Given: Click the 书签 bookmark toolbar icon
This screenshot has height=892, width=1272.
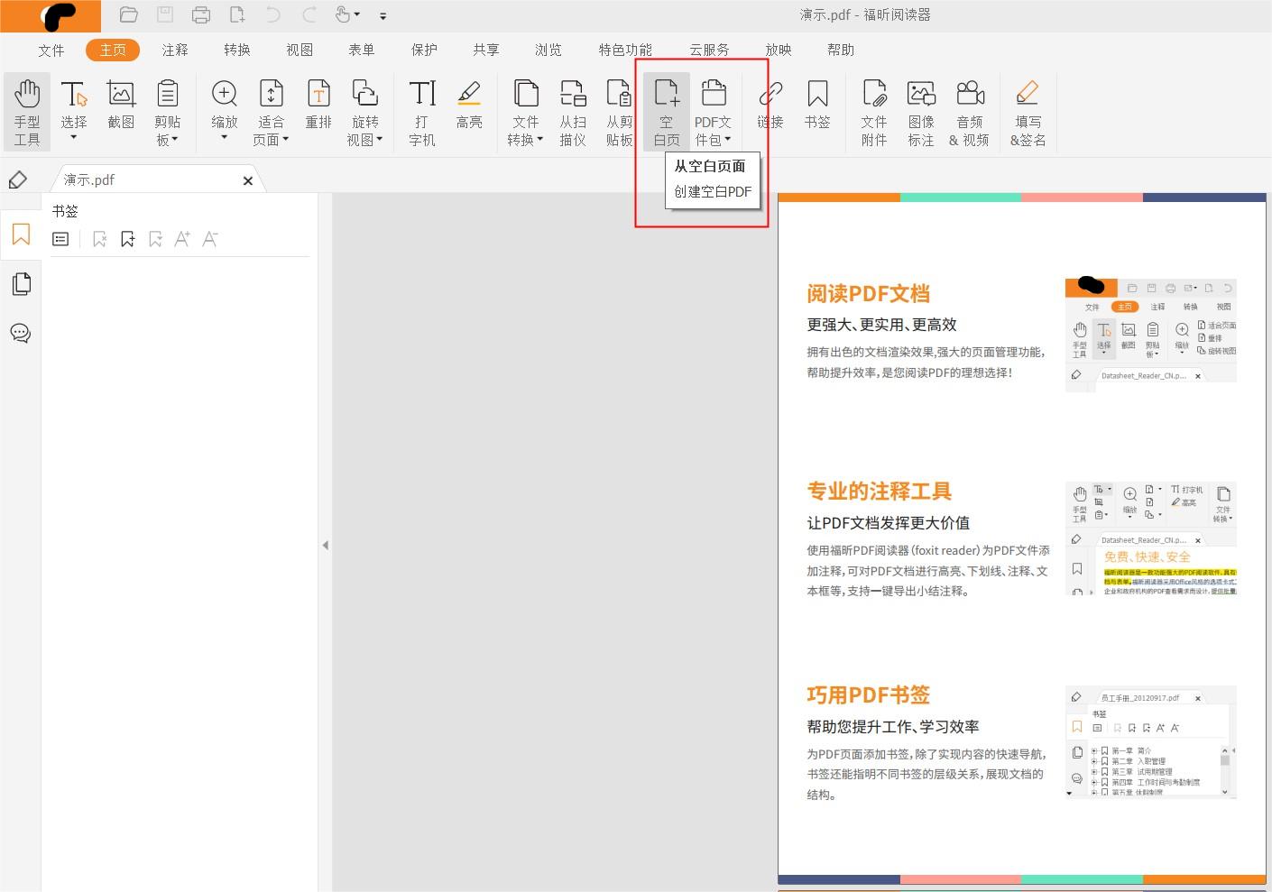Looking at the screenshot, I should [817, 106].
